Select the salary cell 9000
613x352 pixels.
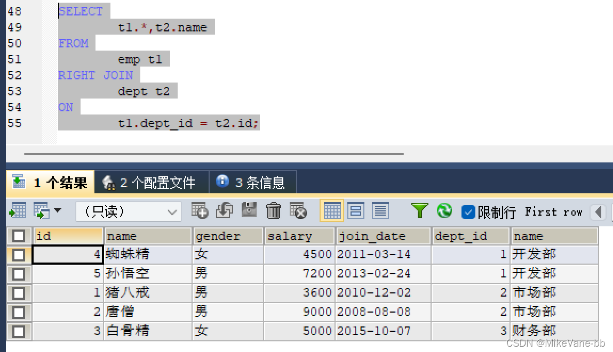299,312
